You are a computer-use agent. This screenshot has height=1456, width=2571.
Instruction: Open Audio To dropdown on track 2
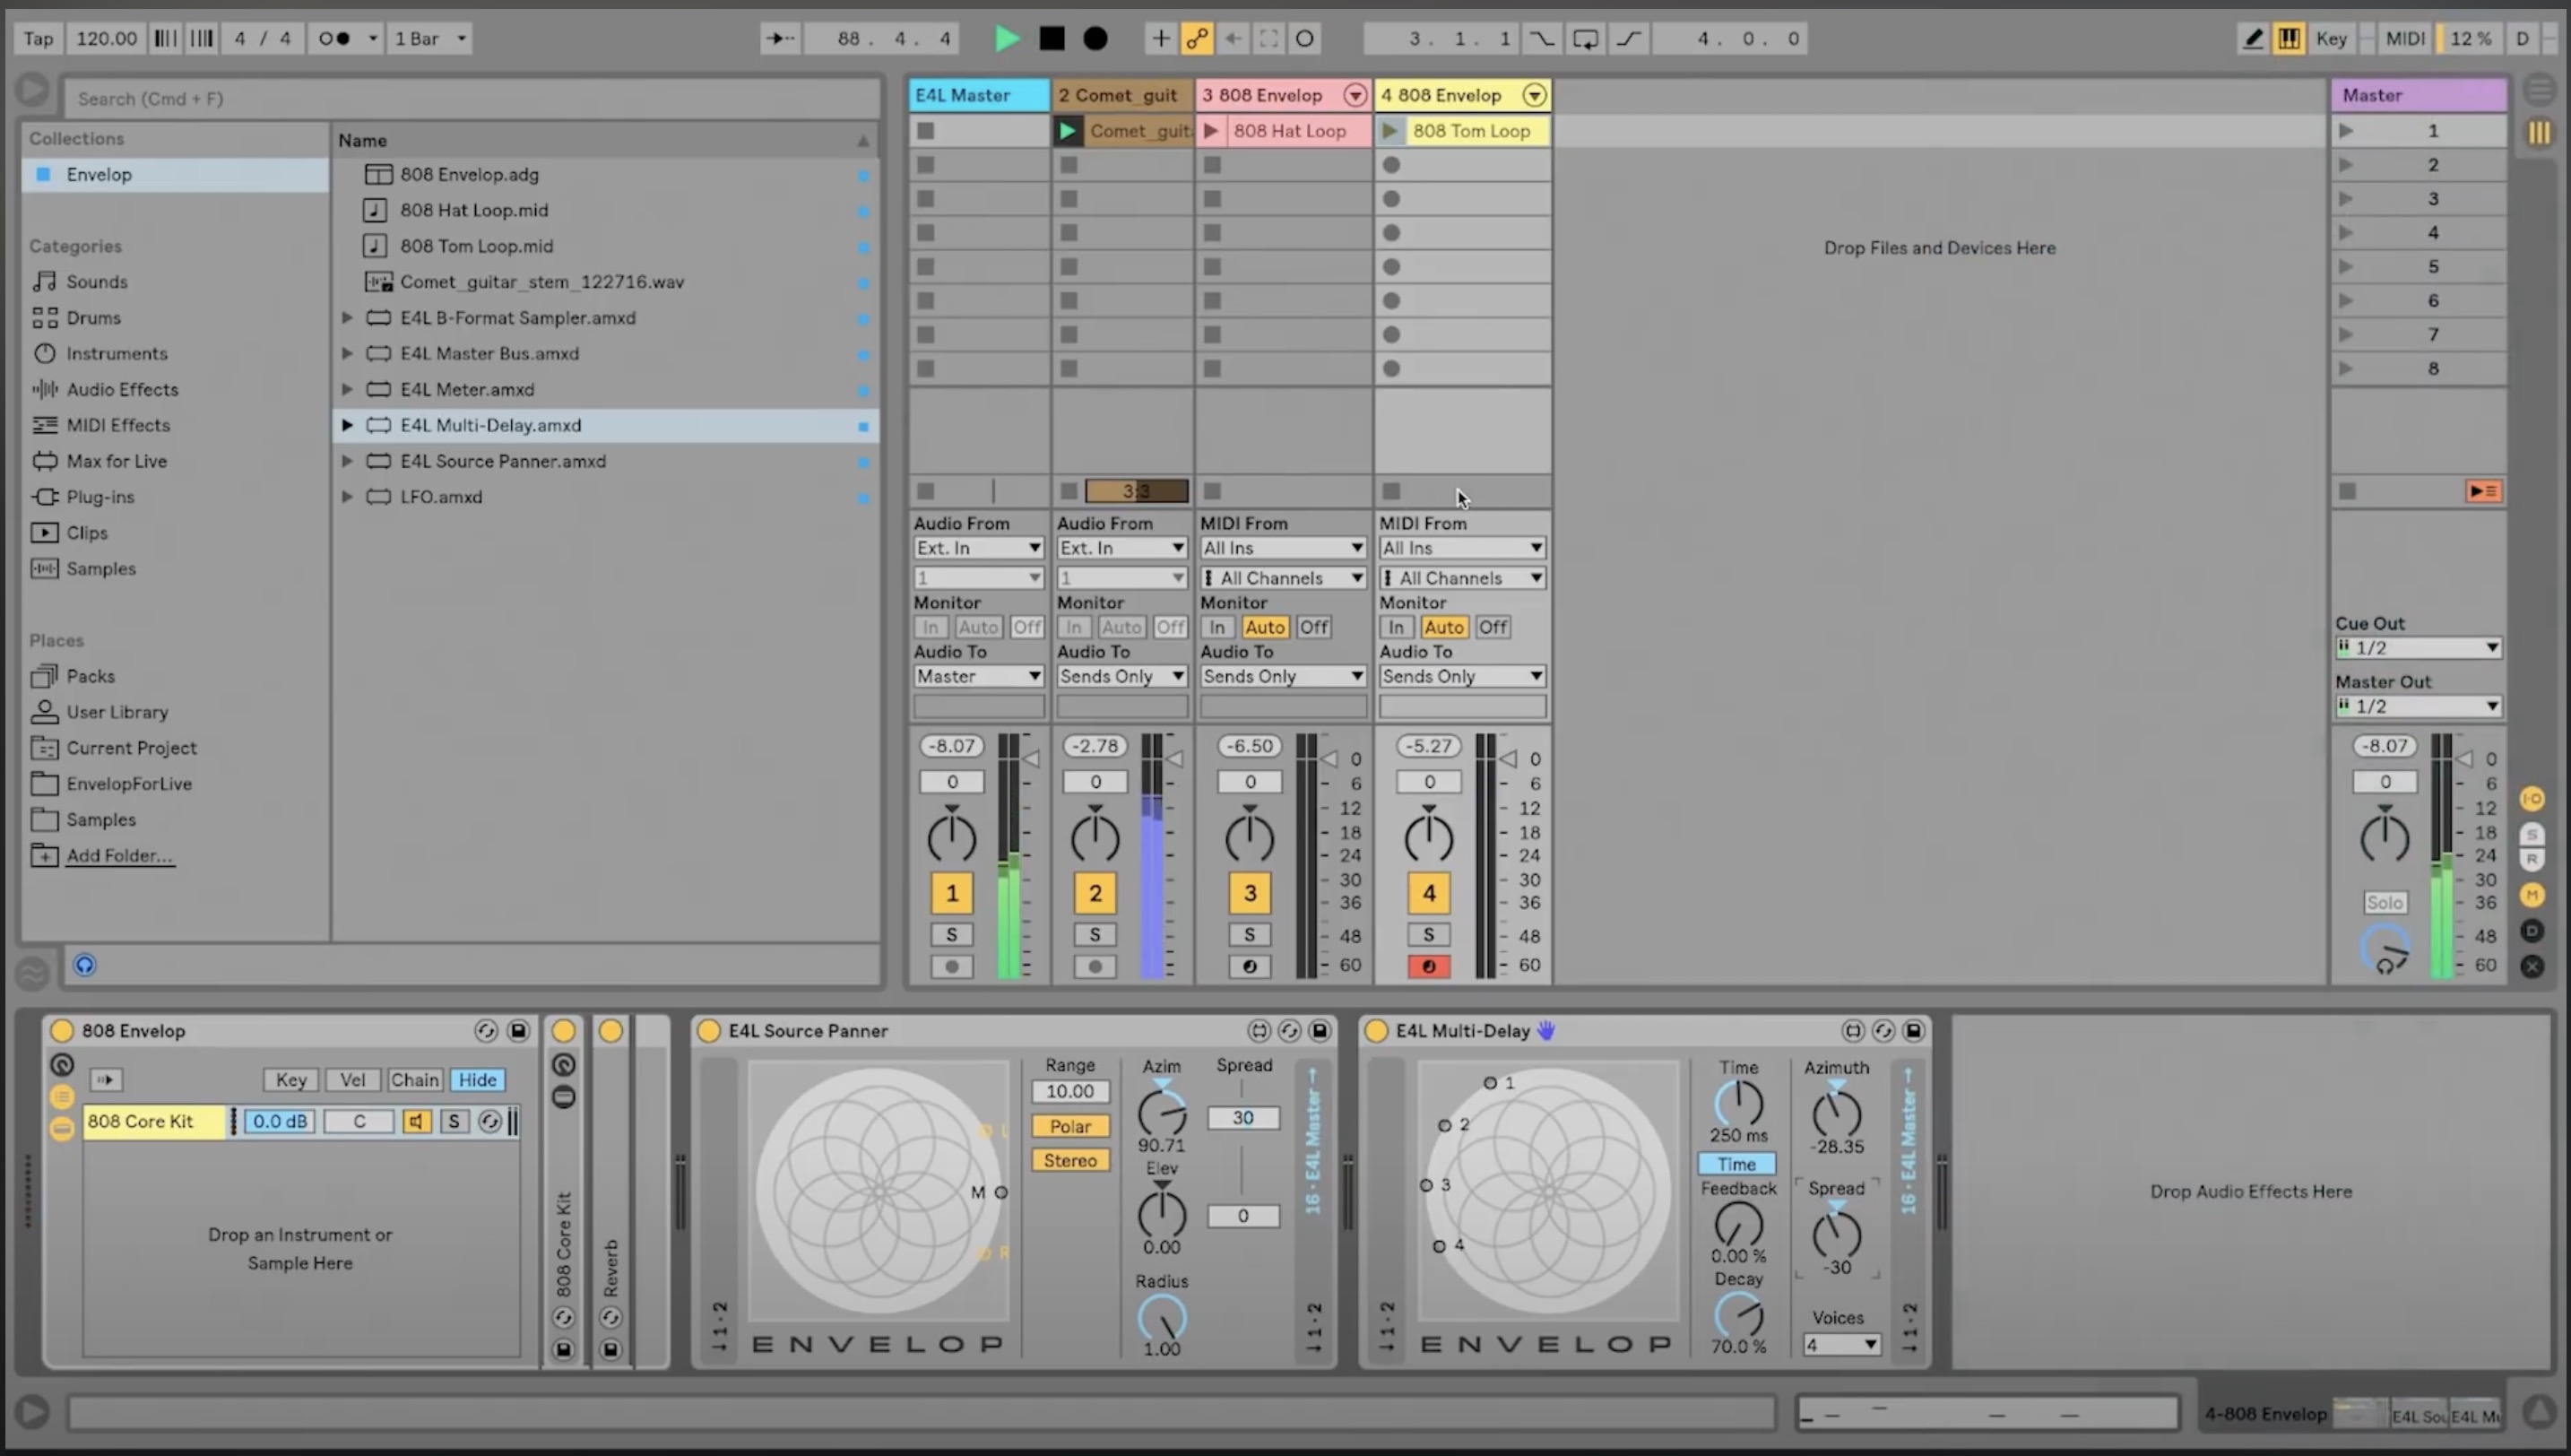(x=1121, y=676)
